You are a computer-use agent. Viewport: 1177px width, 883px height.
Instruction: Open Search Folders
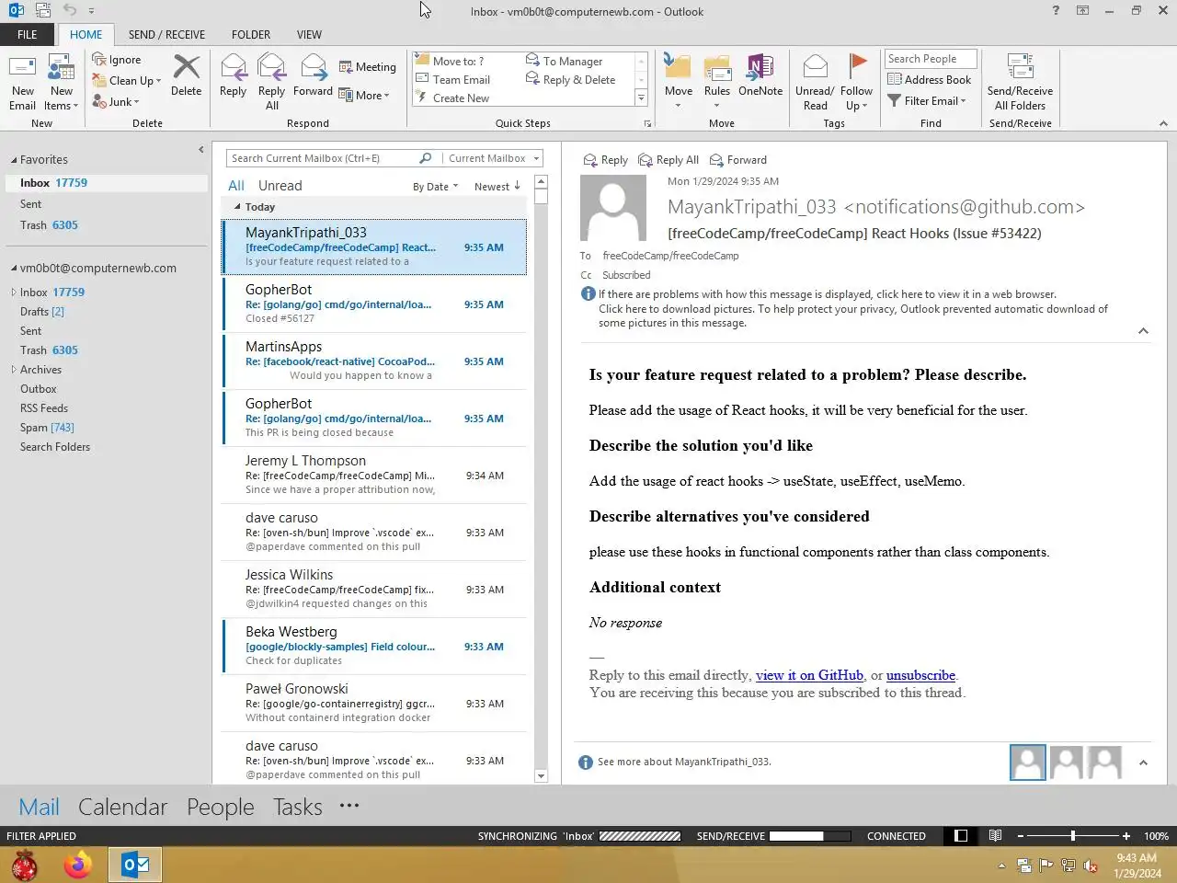point(55,447)
